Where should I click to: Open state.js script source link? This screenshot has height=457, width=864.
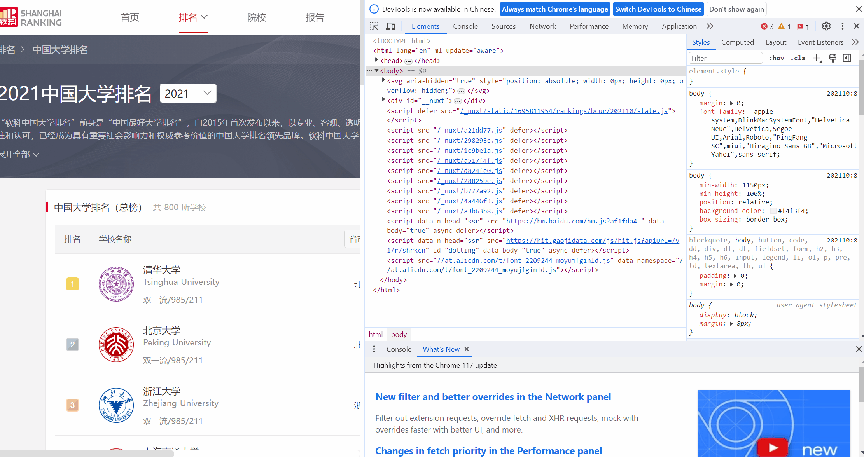[564, 111]
